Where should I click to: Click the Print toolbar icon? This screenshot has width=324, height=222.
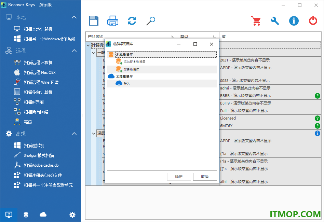(113, 21)
